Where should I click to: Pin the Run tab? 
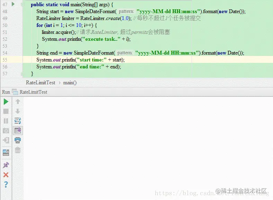[x=6, y=165]
